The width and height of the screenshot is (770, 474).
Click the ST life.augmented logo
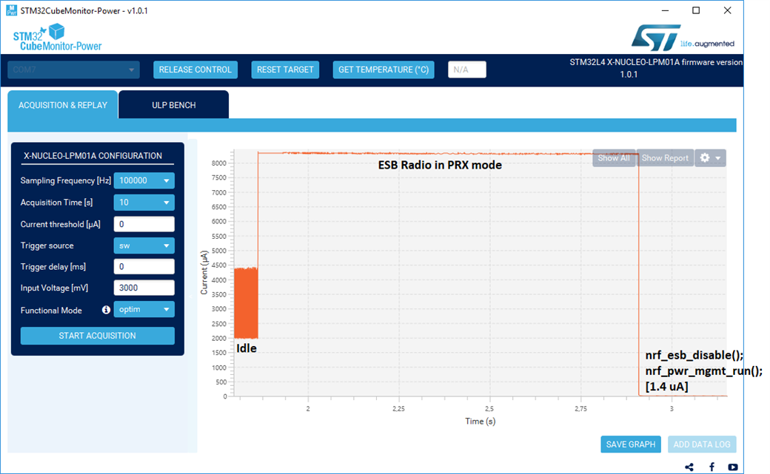(x=683, y=38)
